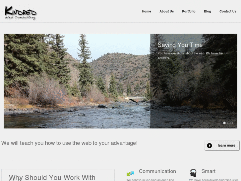This screenshot has height=181, width=241.
Task: Navigate to Contact Us
Action: [x=228, y=11]
